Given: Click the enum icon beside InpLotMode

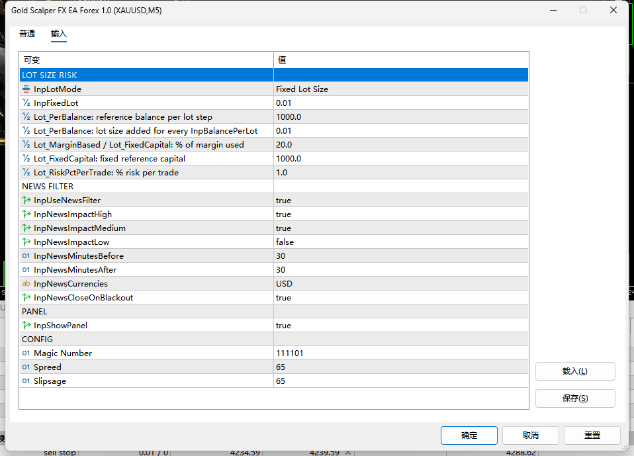Looking at the screenshot, I should point(26,89).
